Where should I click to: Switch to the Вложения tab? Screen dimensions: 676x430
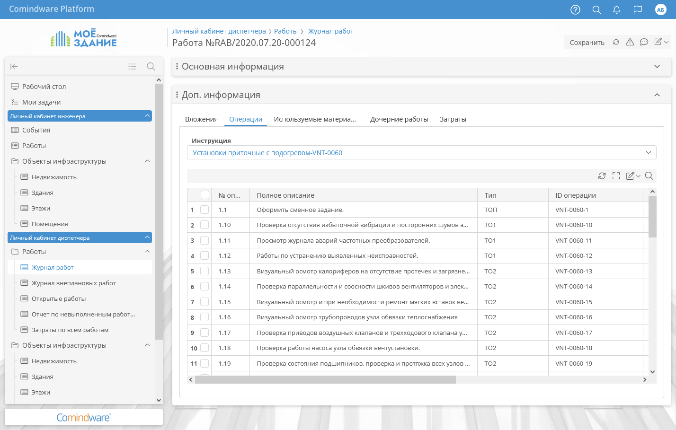coord(201,119)
